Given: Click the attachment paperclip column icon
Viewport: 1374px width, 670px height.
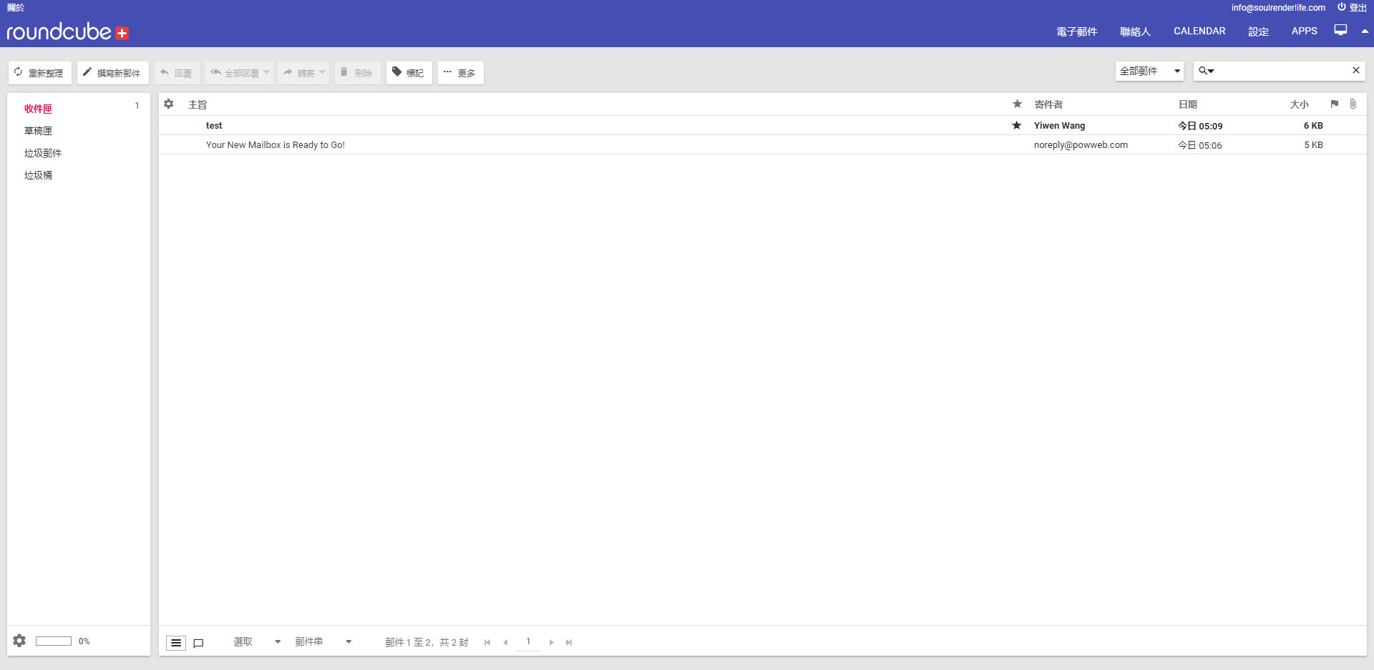Looking at the screenshot, I should pos(1353,104).
